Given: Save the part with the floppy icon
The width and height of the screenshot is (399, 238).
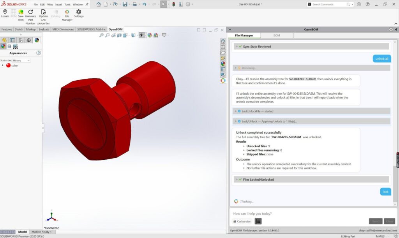Looking at the screenshot, I should click(x=125, y=4).
